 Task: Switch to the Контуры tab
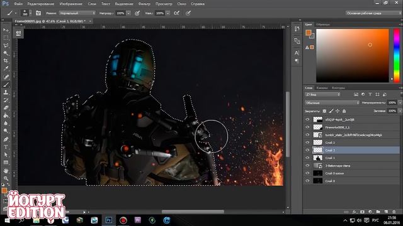click(338, 88)
